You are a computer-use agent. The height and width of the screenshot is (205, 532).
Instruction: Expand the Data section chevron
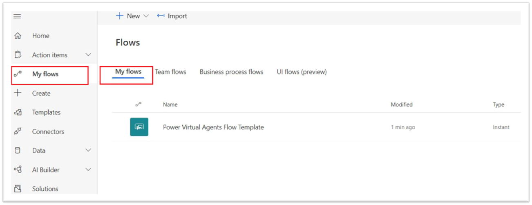(x=88, y=150)
